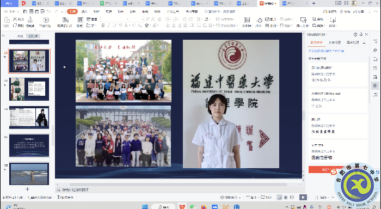This screenshot has height=209, width=381.
Task: Click the Print icon in quick access toolbar
Action: pyautogui.click(x=37, y=11)
